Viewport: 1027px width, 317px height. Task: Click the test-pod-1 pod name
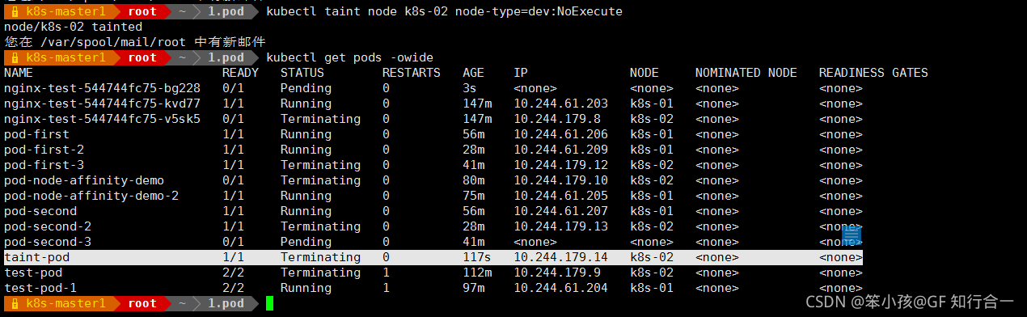(40, 288)
